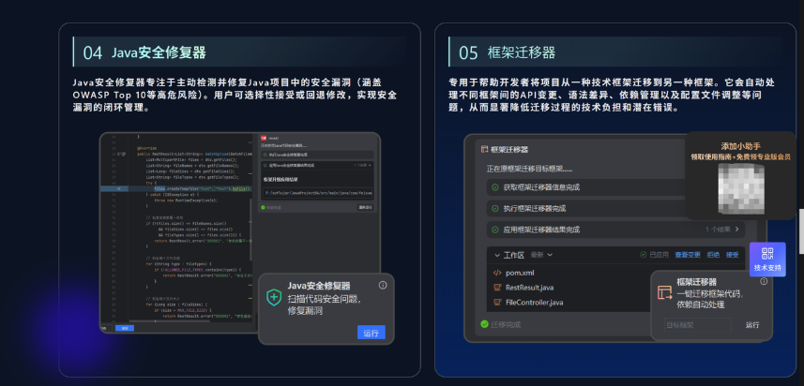The height and width of the screenshot is (386, 804).
Task: Click the 重新运行 button in Java panel
Action: pos(366,207)
